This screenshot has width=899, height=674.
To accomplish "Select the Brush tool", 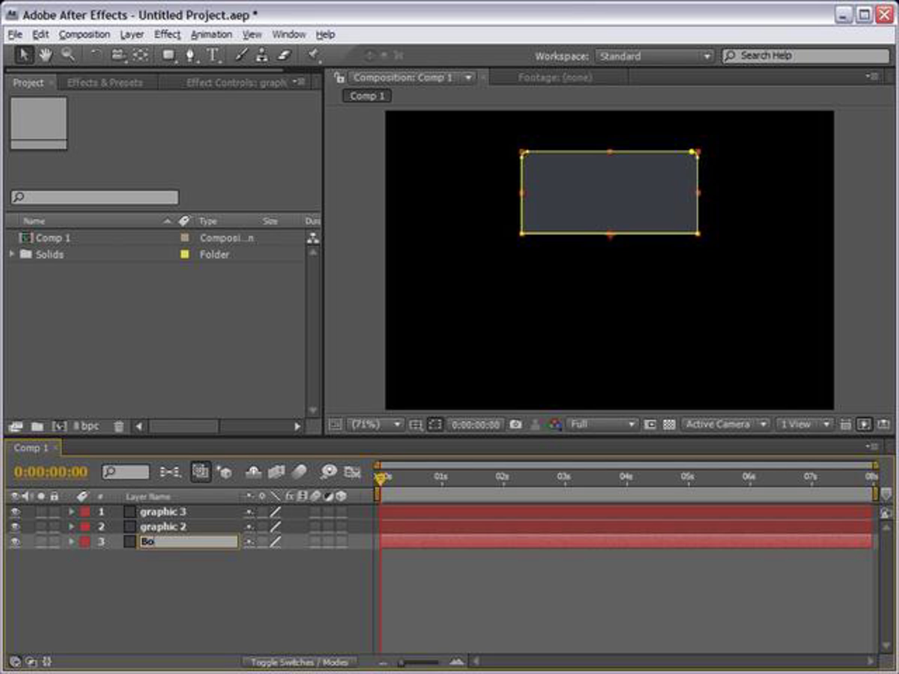I will tap(241, 55).
